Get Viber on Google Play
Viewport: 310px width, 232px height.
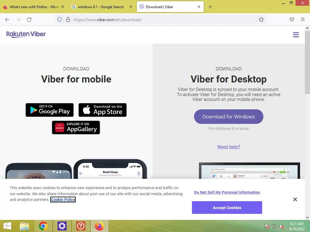click(49, 110)
